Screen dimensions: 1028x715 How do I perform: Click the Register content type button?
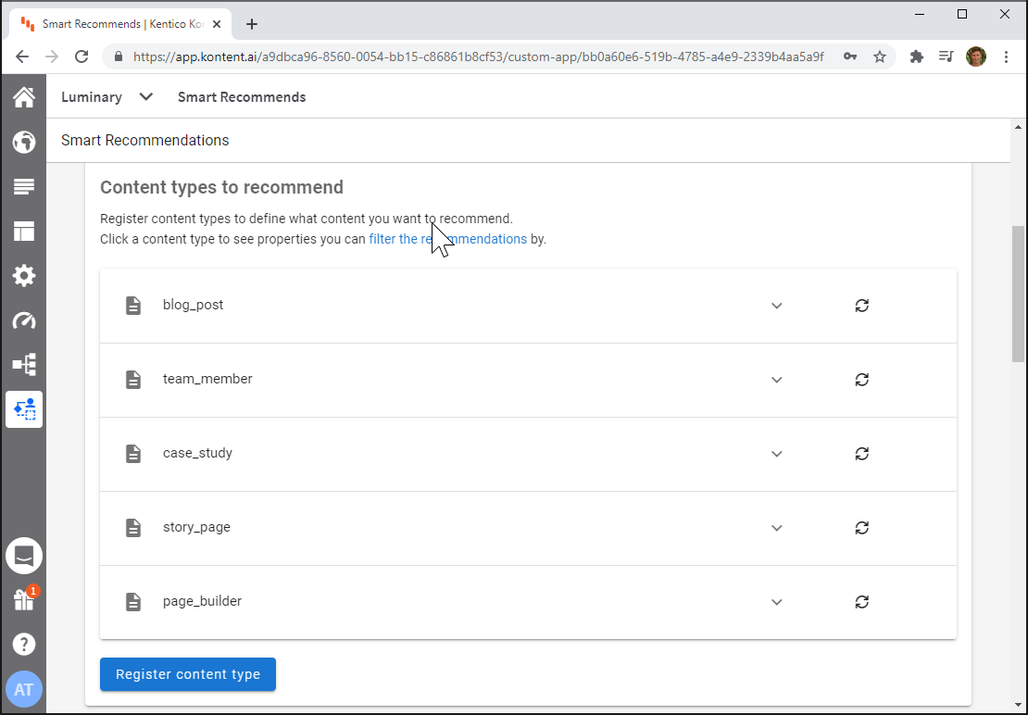click(187, 674)
